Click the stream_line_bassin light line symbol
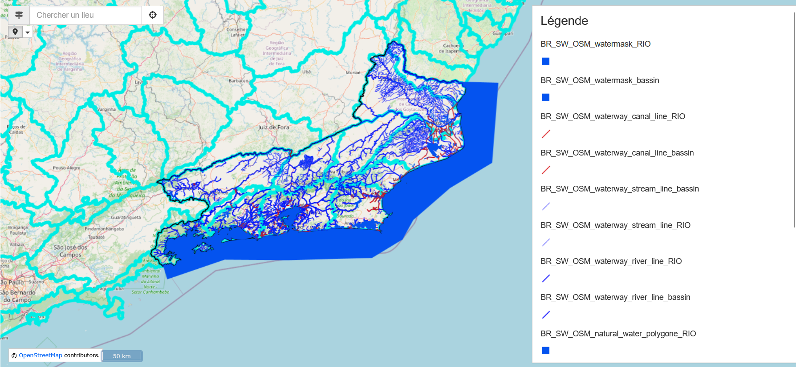This screenshot has width=796, height=367. [x=546, y=206]
